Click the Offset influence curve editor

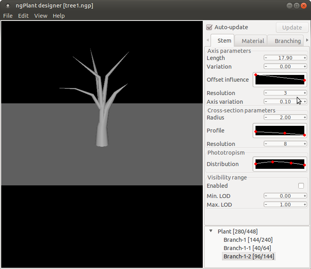280,80
